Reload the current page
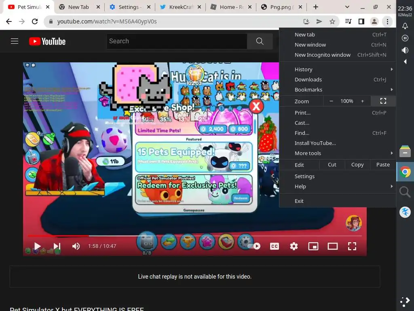Viewport: 414px width, 311px height. 35,21
